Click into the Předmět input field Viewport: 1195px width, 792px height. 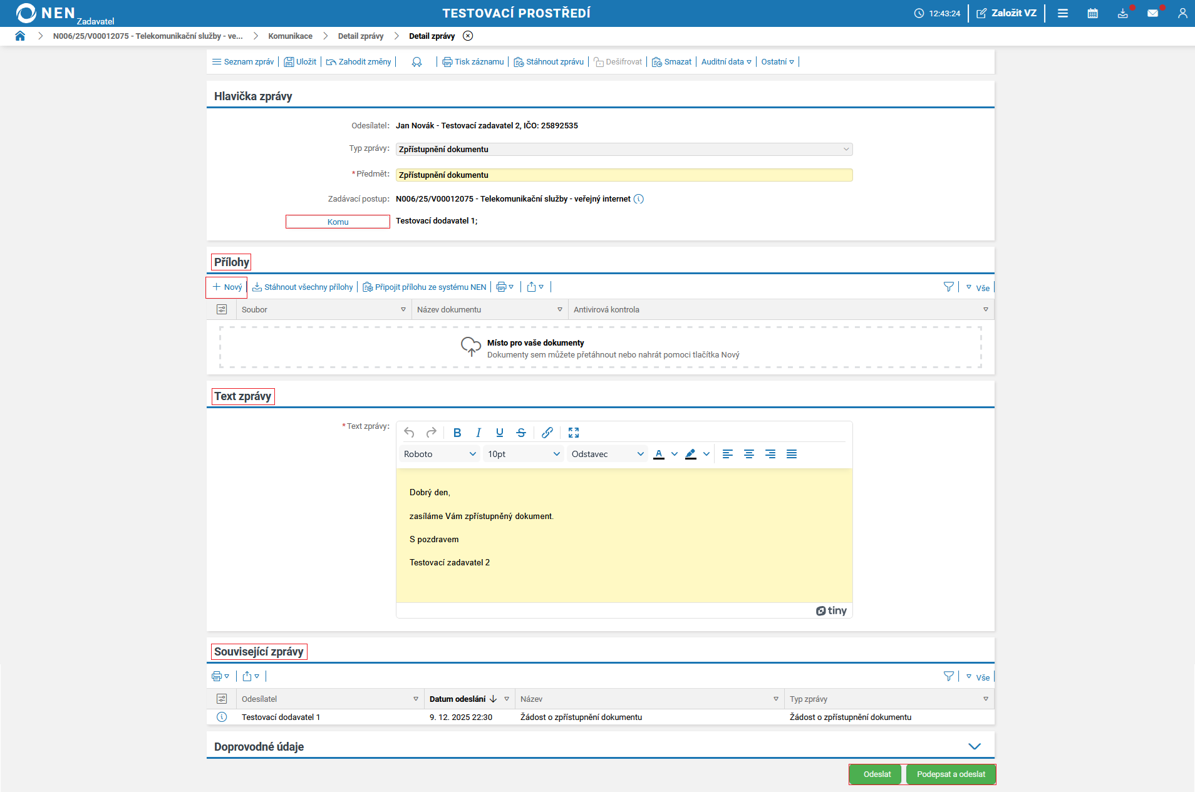click(623, 175)
